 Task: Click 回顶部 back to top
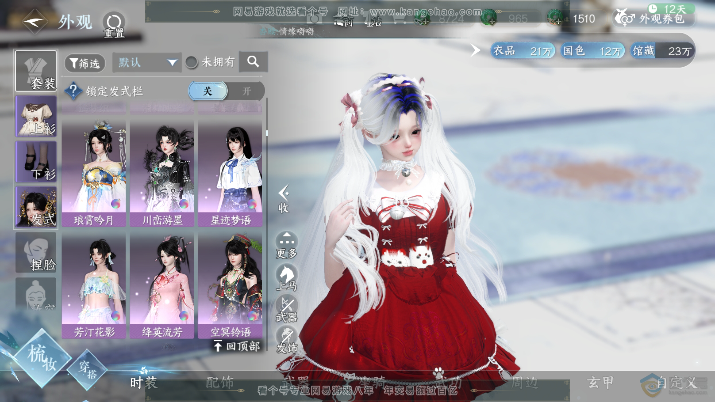click(237, 346)
